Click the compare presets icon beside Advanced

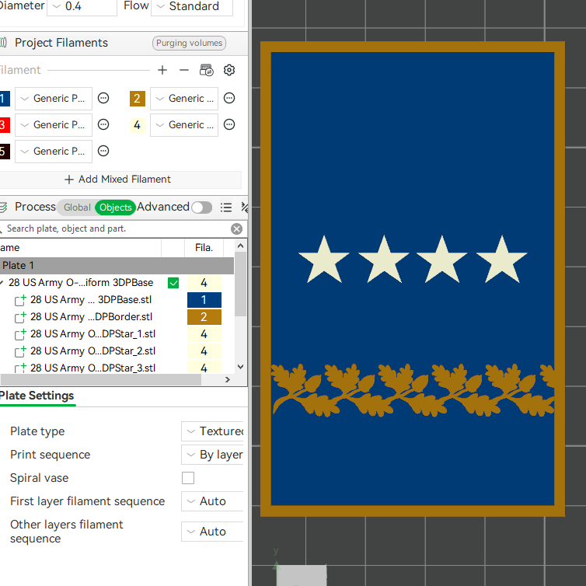(x=244, y=208)
